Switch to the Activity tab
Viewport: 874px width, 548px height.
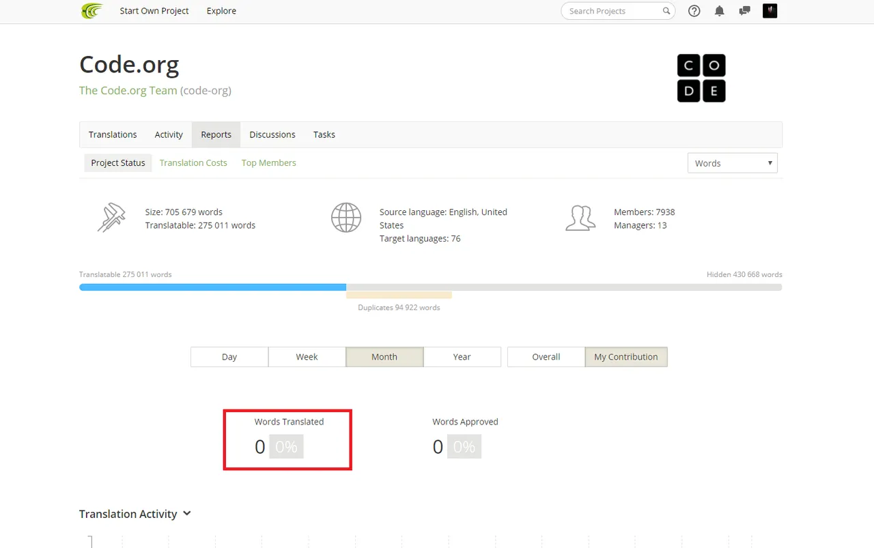(x=169, y=134)
